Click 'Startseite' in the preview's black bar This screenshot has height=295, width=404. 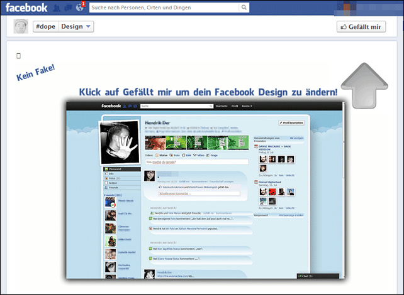click(x=222, y=106)
